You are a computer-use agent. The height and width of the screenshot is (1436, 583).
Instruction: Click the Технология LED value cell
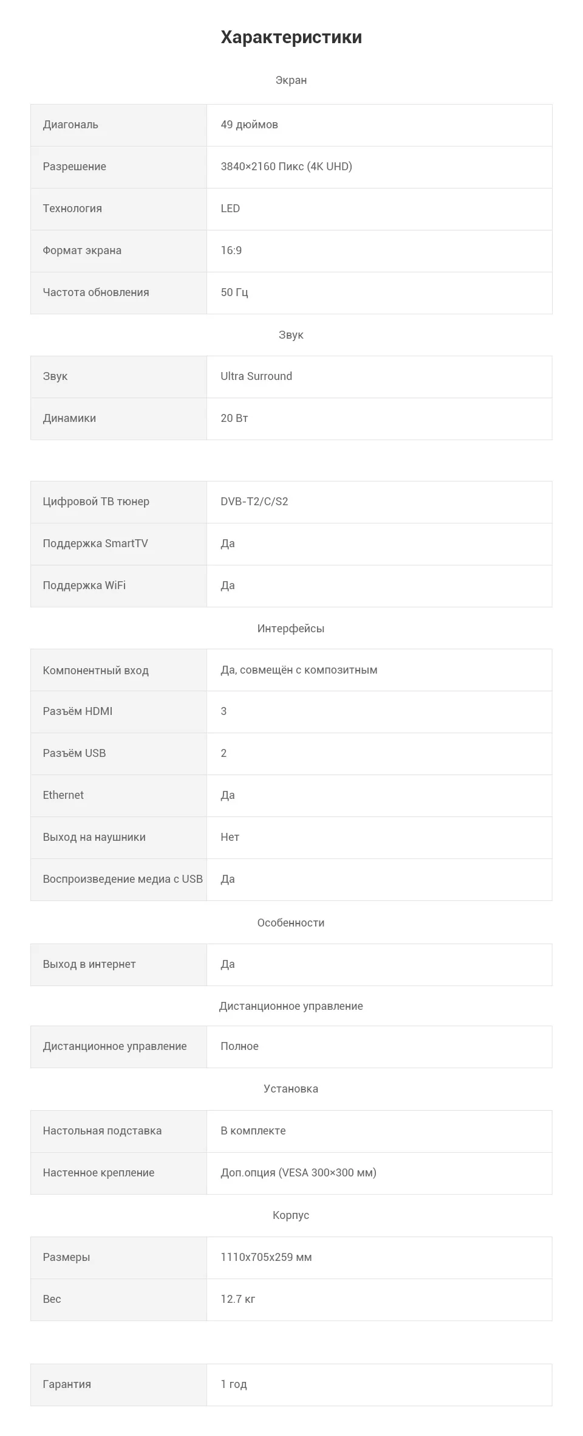(379, 209)
